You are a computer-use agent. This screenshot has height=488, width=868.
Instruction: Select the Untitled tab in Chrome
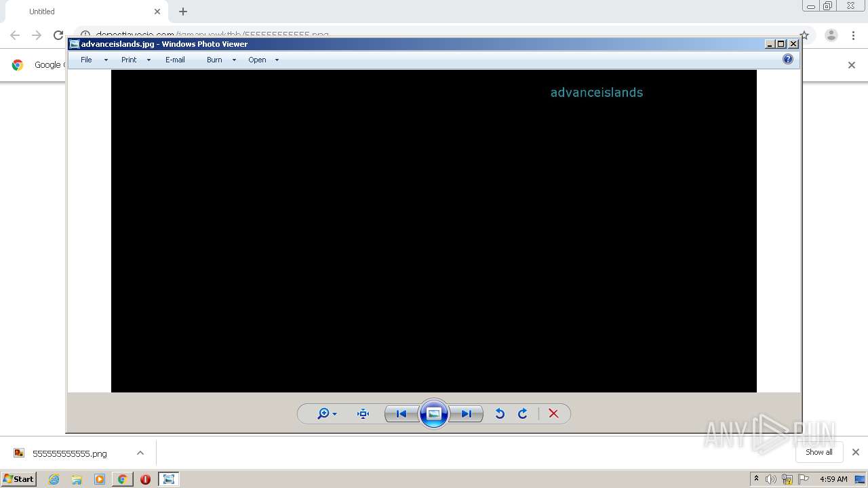coord(85,12)
